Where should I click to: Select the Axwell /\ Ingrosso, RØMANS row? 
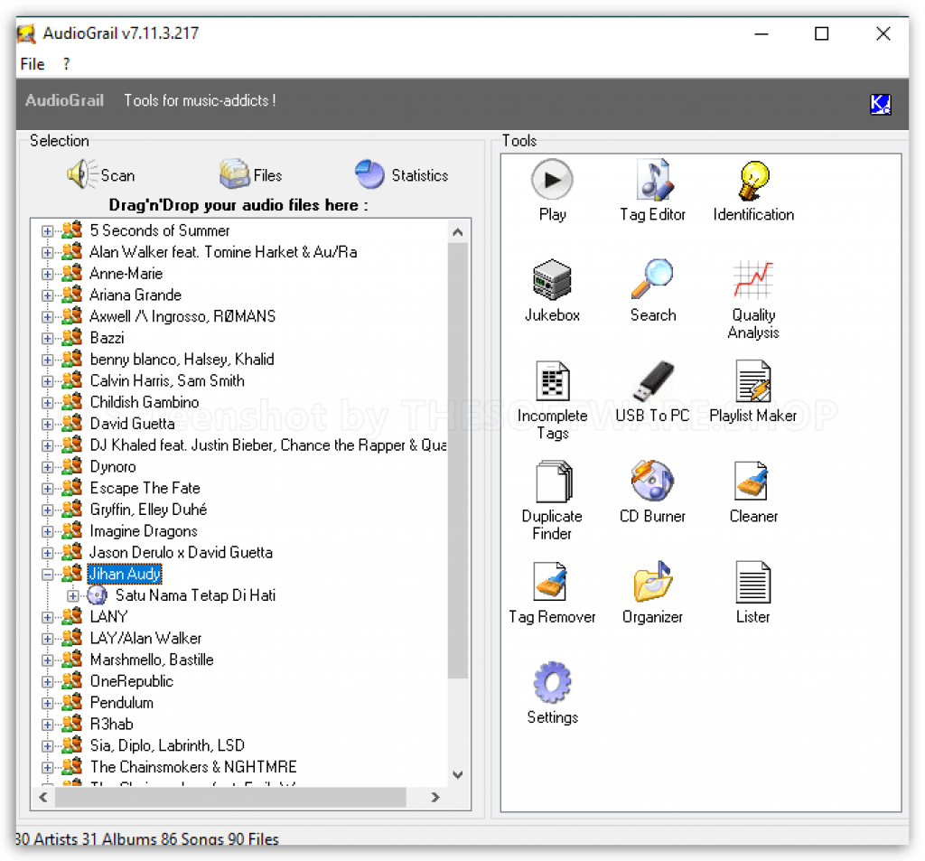[x=182, y=317]
